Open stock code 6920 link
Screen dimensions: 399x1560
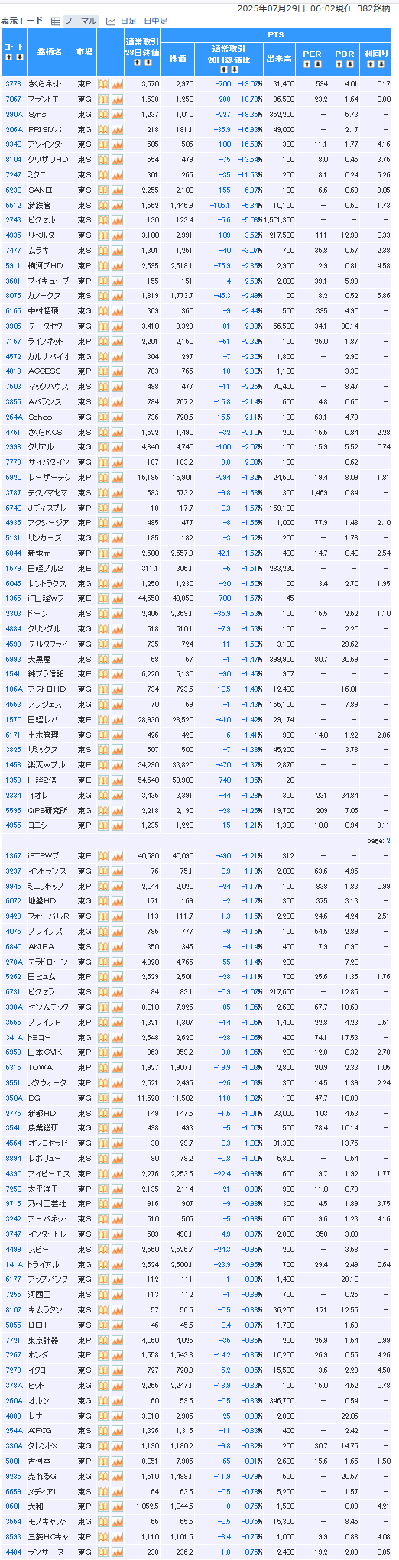[13, 477]
